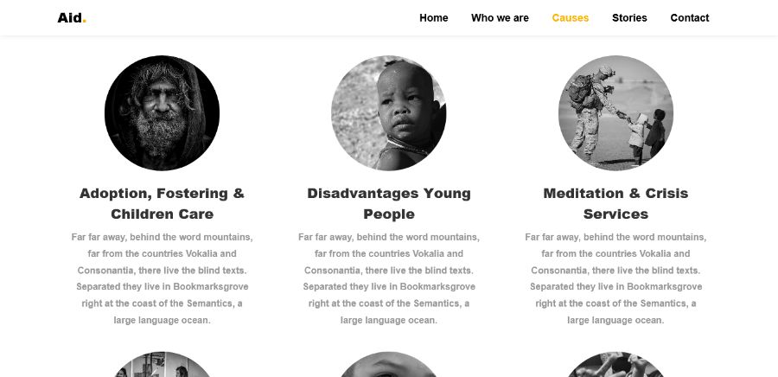Open Meditation & Crisis Services heading
The height and width of the screenshot is (377, 778).
[x=615, y=203]
